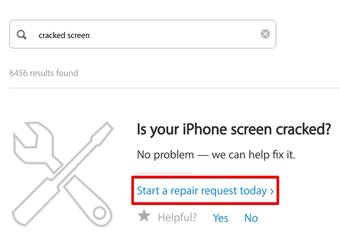Screen dimensions: 340x243
Task: Select the 'Is your iPhone screen cracked?' heading
Action: tap(234, 130)
